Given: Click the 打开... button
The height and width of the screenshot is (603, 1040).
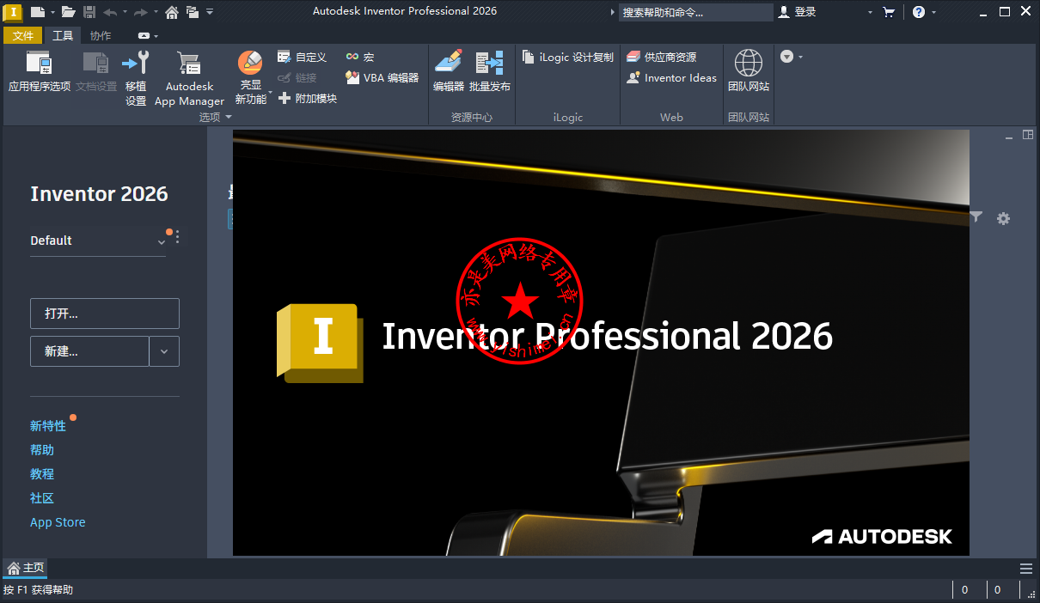Looking at the screenshot, I should point(105,314).
